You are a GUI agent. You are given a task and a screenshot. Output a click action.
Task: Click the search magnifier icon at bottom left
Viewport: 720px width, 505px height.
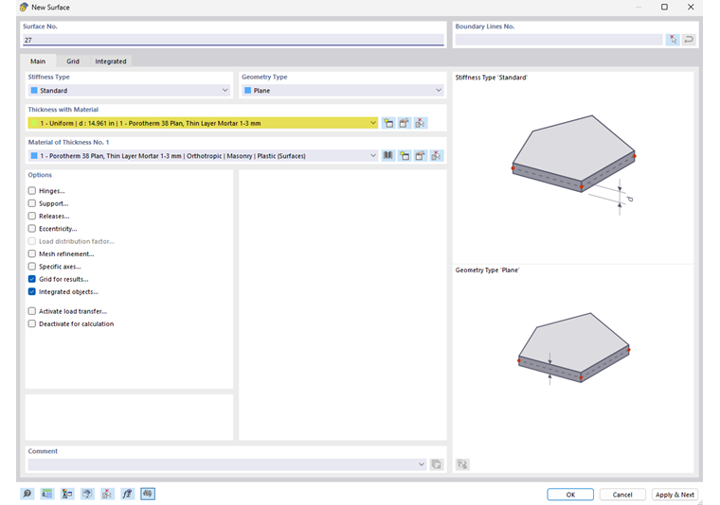27,494
